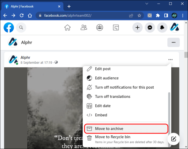Click the browser Back arrow
The image size is (188, 149).
pyautogui.click(x=5, y=15)
